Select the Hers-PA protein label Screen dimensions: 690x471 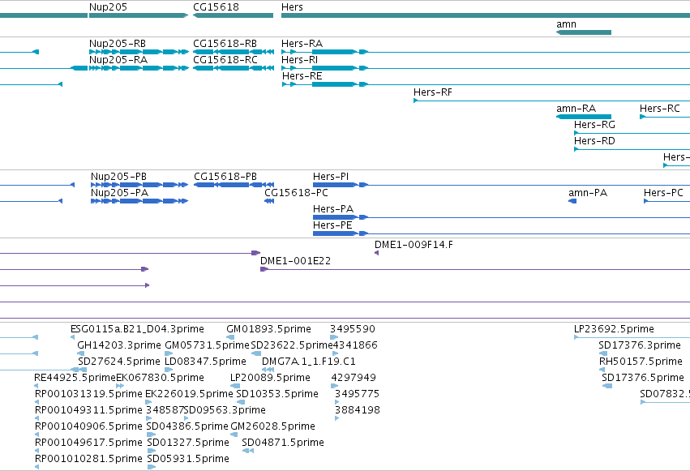333,209
